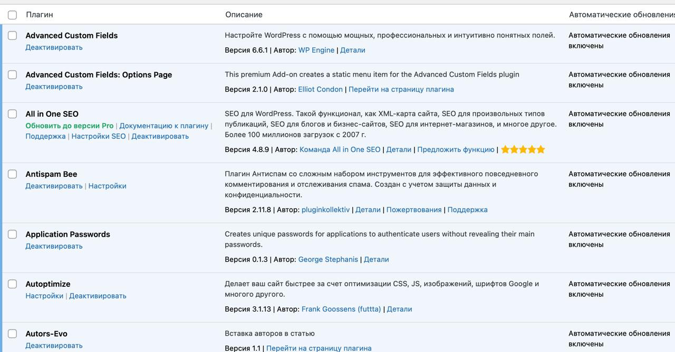Deactivate the Autoptimize plugin
675x352 pixels.
tap(98, 296)
